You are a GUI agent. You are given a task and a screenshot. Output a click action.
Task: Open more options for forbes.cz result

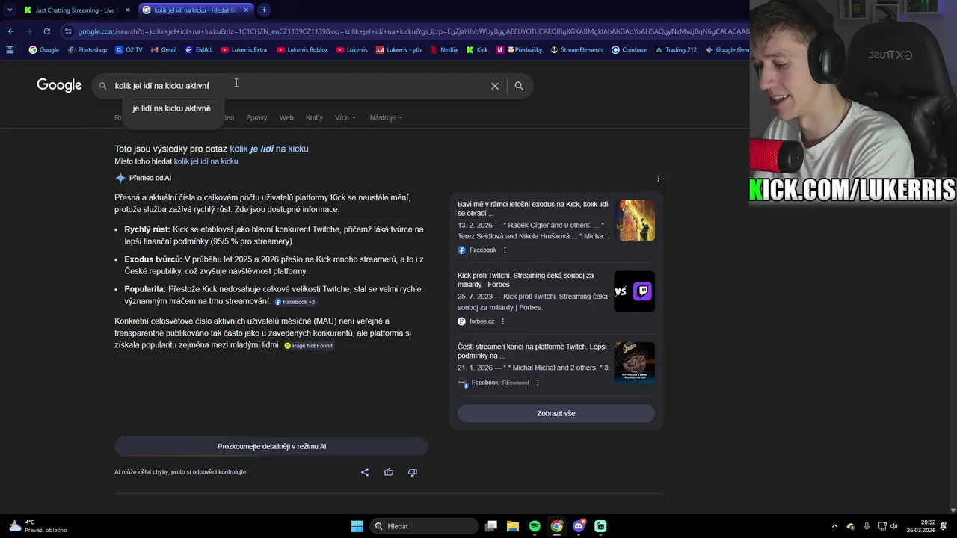coord(502,321)
